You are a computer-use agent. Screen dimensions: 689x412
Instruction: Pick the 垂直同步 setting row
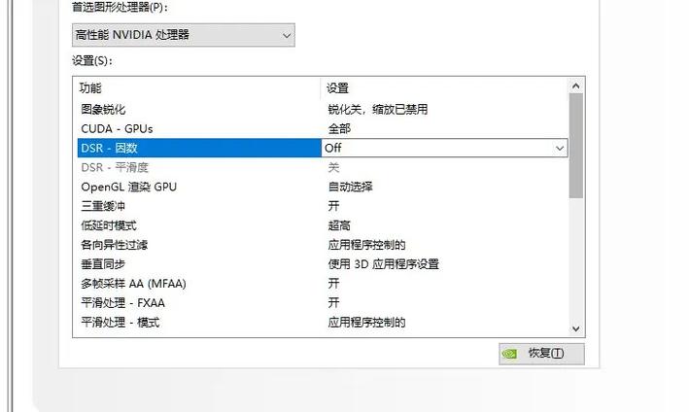click(104, 264)
